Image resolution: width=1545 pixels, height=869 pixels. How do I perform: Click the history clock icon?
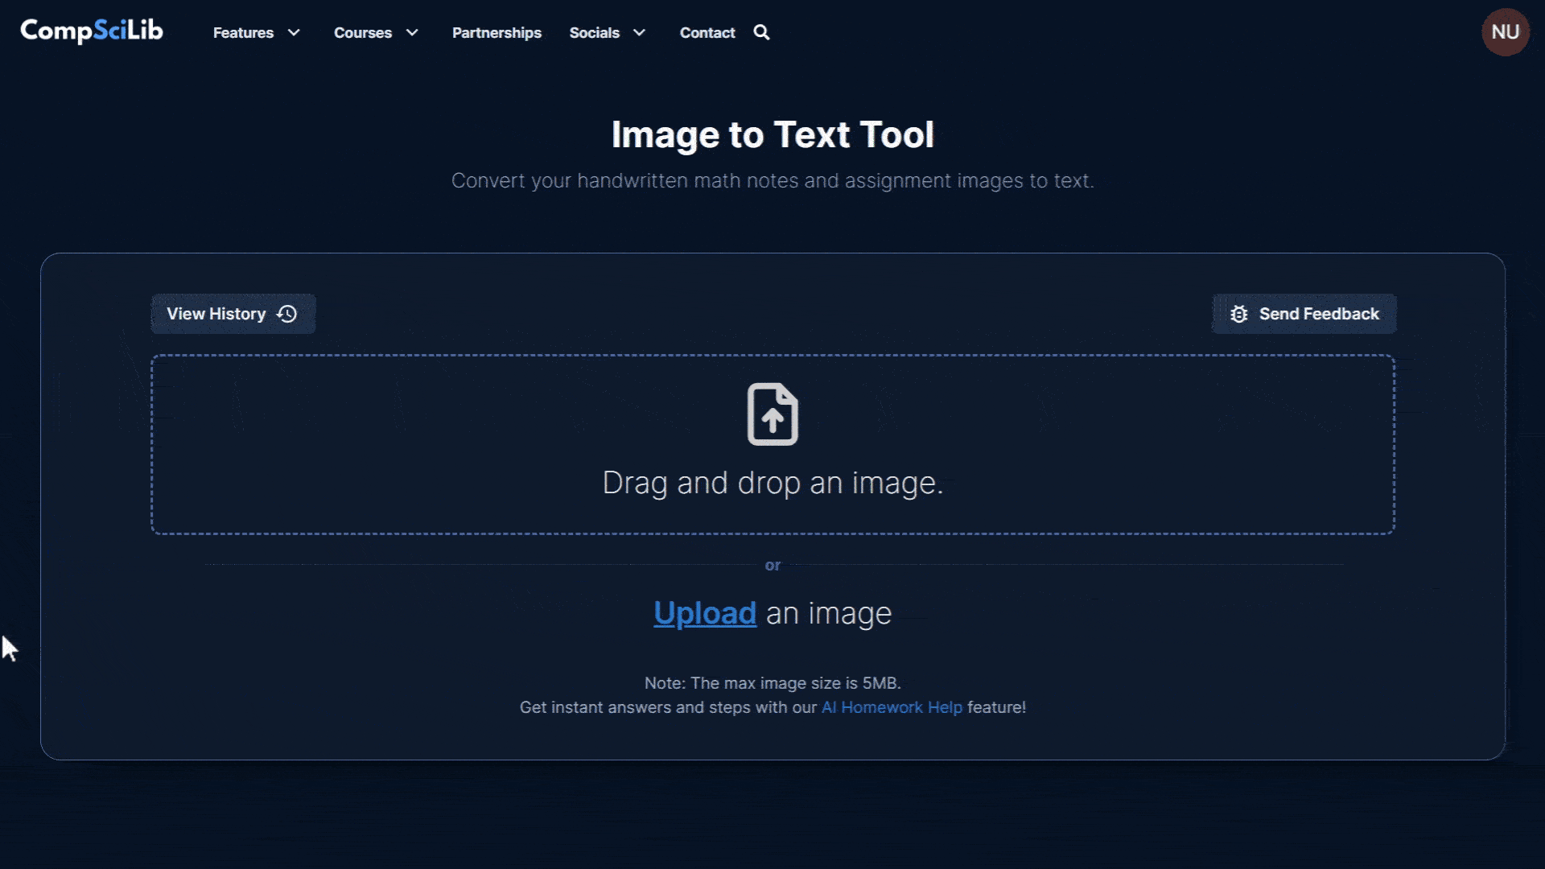click(x=287, y=314)
